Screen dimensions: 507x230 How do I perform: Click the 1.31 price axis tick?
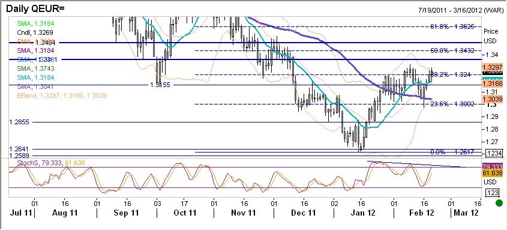tap(491, 92)
